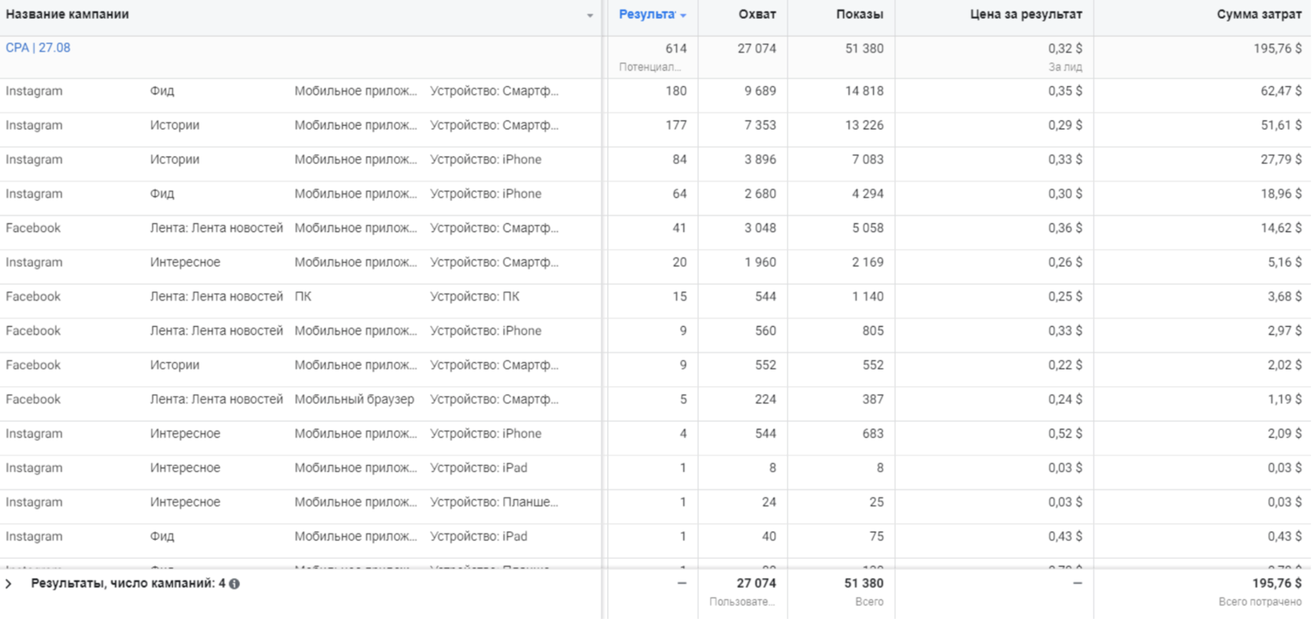
Task: Click the Сумма затрат column header
Action: (x=1259, y=14)
